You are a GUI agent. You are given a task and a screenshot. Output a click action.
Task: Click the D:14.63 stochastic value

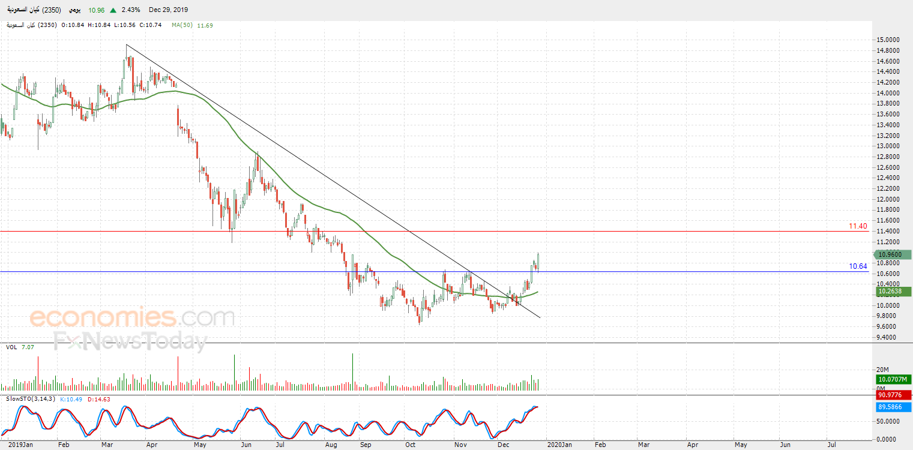click(98, 399)
